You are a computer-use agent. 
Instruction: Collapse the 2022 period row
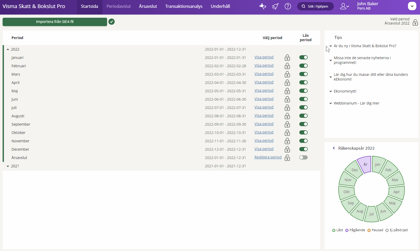[x=8, y=49]
